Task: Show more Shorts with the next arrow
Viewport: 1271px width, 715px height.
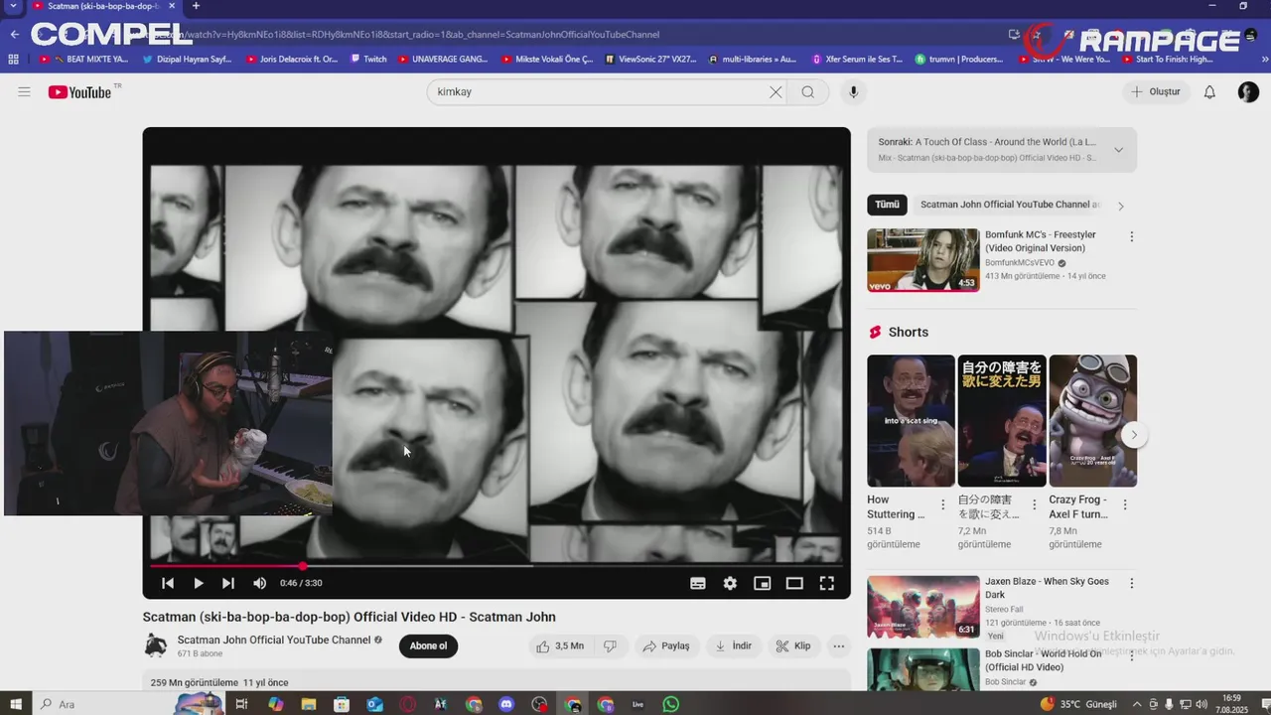Action: (1134, 435)
